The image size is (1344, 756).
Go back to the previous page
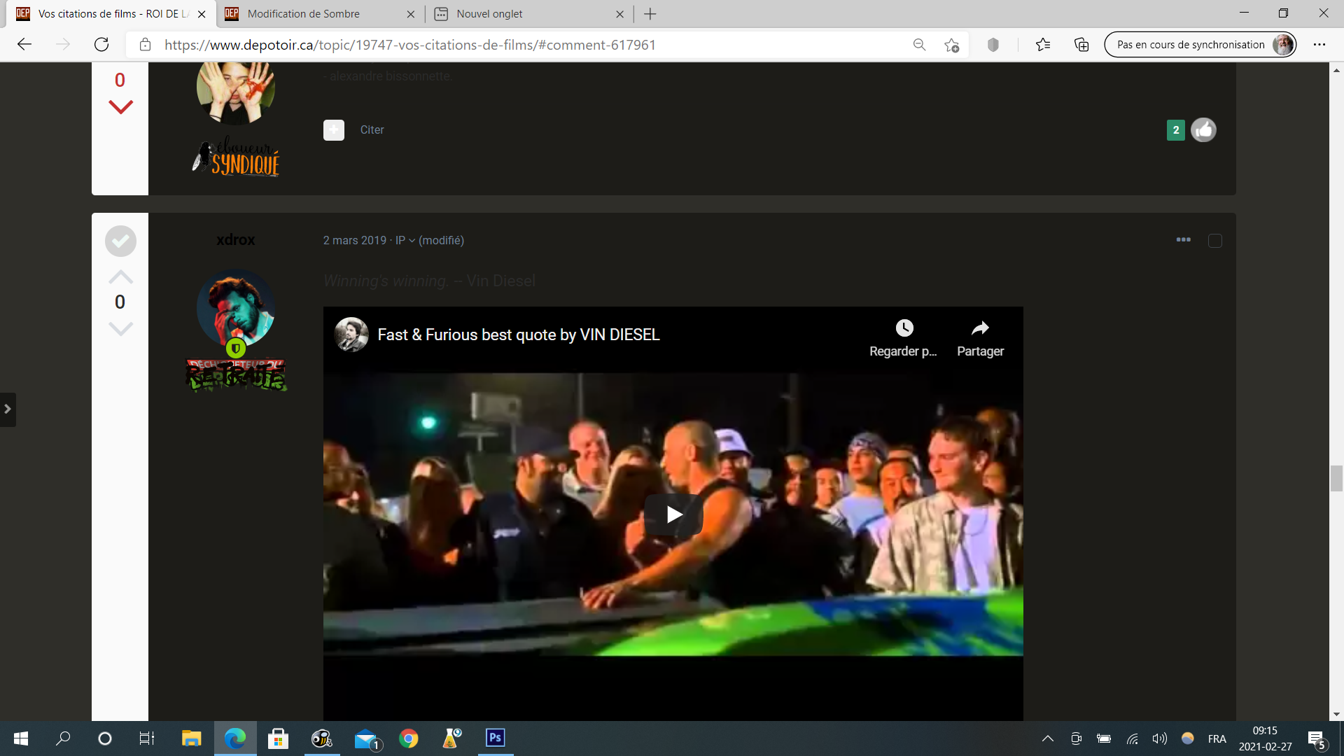click(24, 45)
